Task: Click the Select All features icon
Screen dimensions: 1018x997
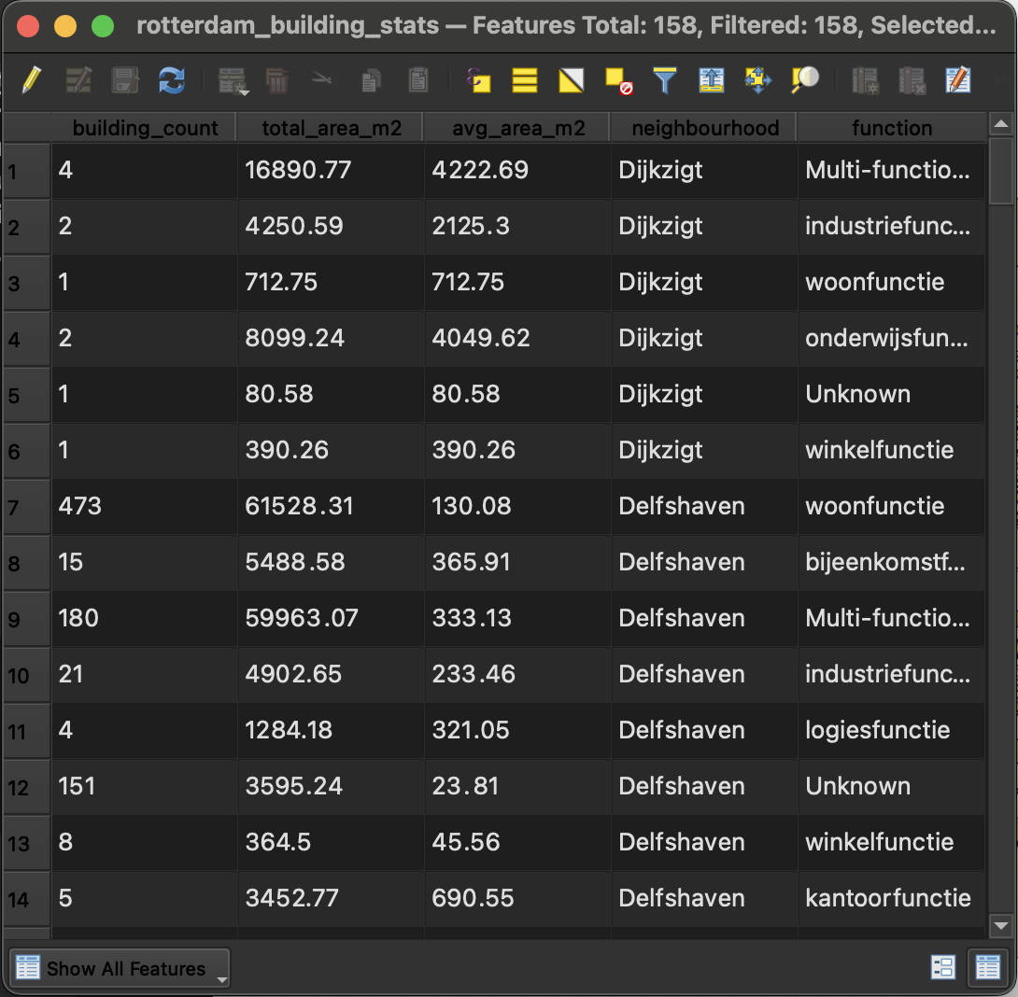Action: pyautogui.click(x=525, y=80)
